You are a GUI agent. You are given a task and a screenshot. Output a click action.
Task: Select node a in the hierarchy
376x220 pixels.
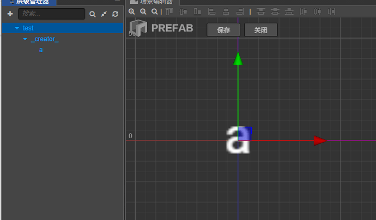(x=41, y=50)
